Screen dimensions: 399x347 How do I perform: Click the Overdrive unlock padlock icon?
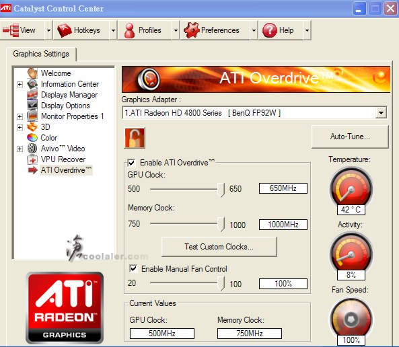[135, 138]
